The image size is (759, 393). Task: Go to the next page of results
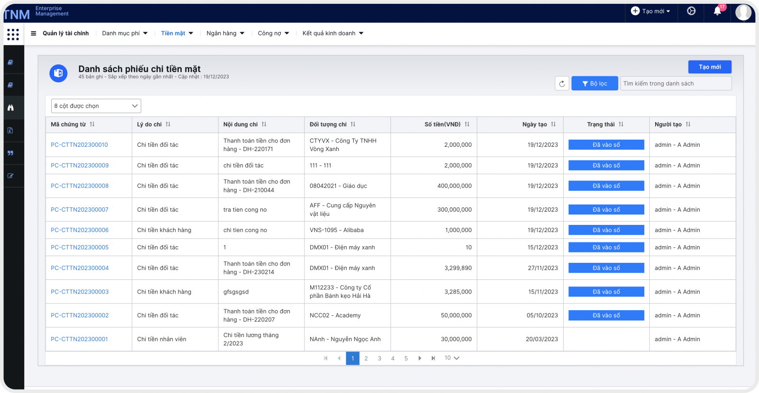coord(420,358)
